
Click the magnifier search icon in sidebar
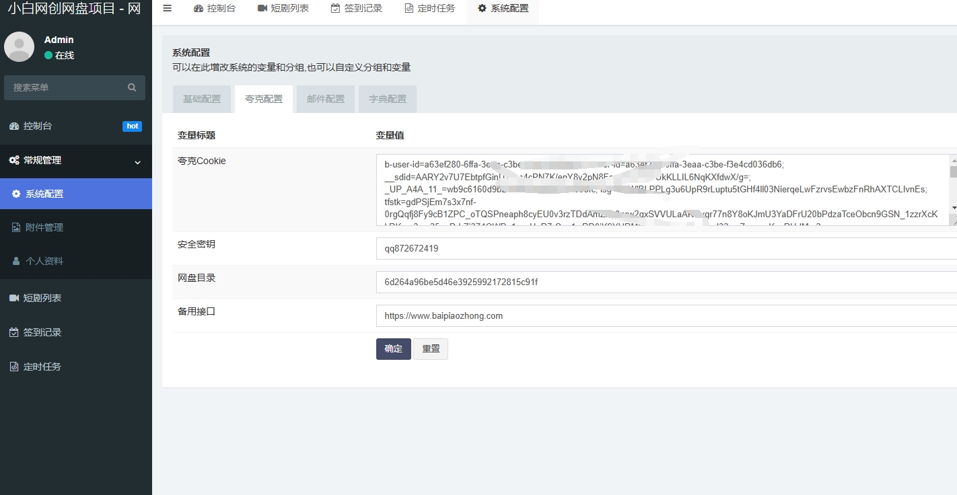coord(133,87)
